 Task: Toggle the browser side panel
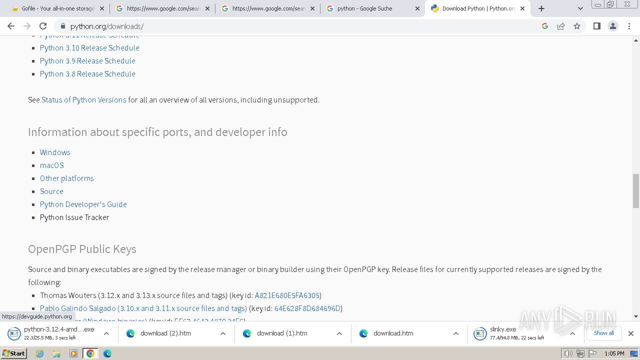[596, 26]
